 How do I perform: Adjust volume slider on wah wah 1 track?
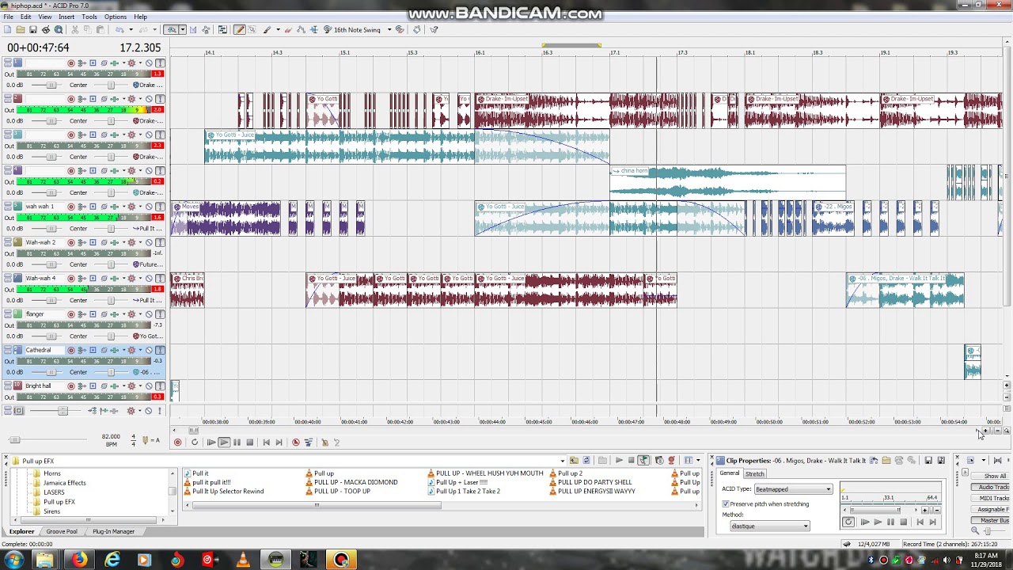coord(51,228)
